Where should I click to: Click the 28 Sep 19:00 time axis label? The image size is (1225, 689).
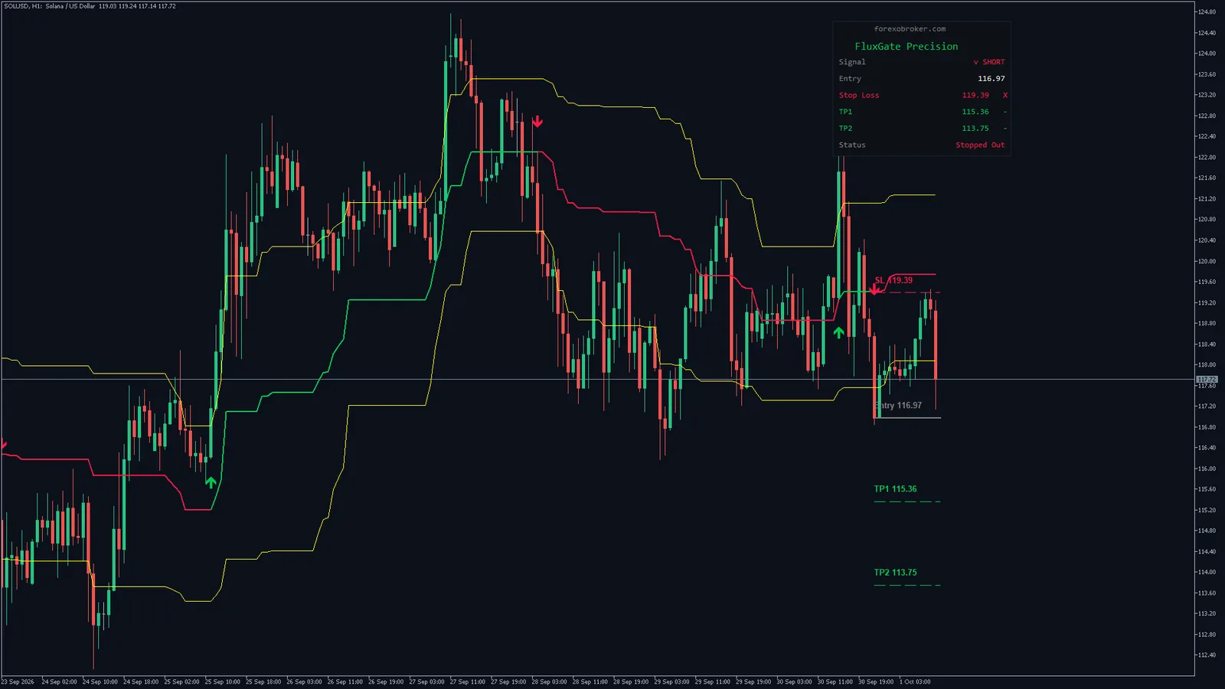[x=631, y=681]
